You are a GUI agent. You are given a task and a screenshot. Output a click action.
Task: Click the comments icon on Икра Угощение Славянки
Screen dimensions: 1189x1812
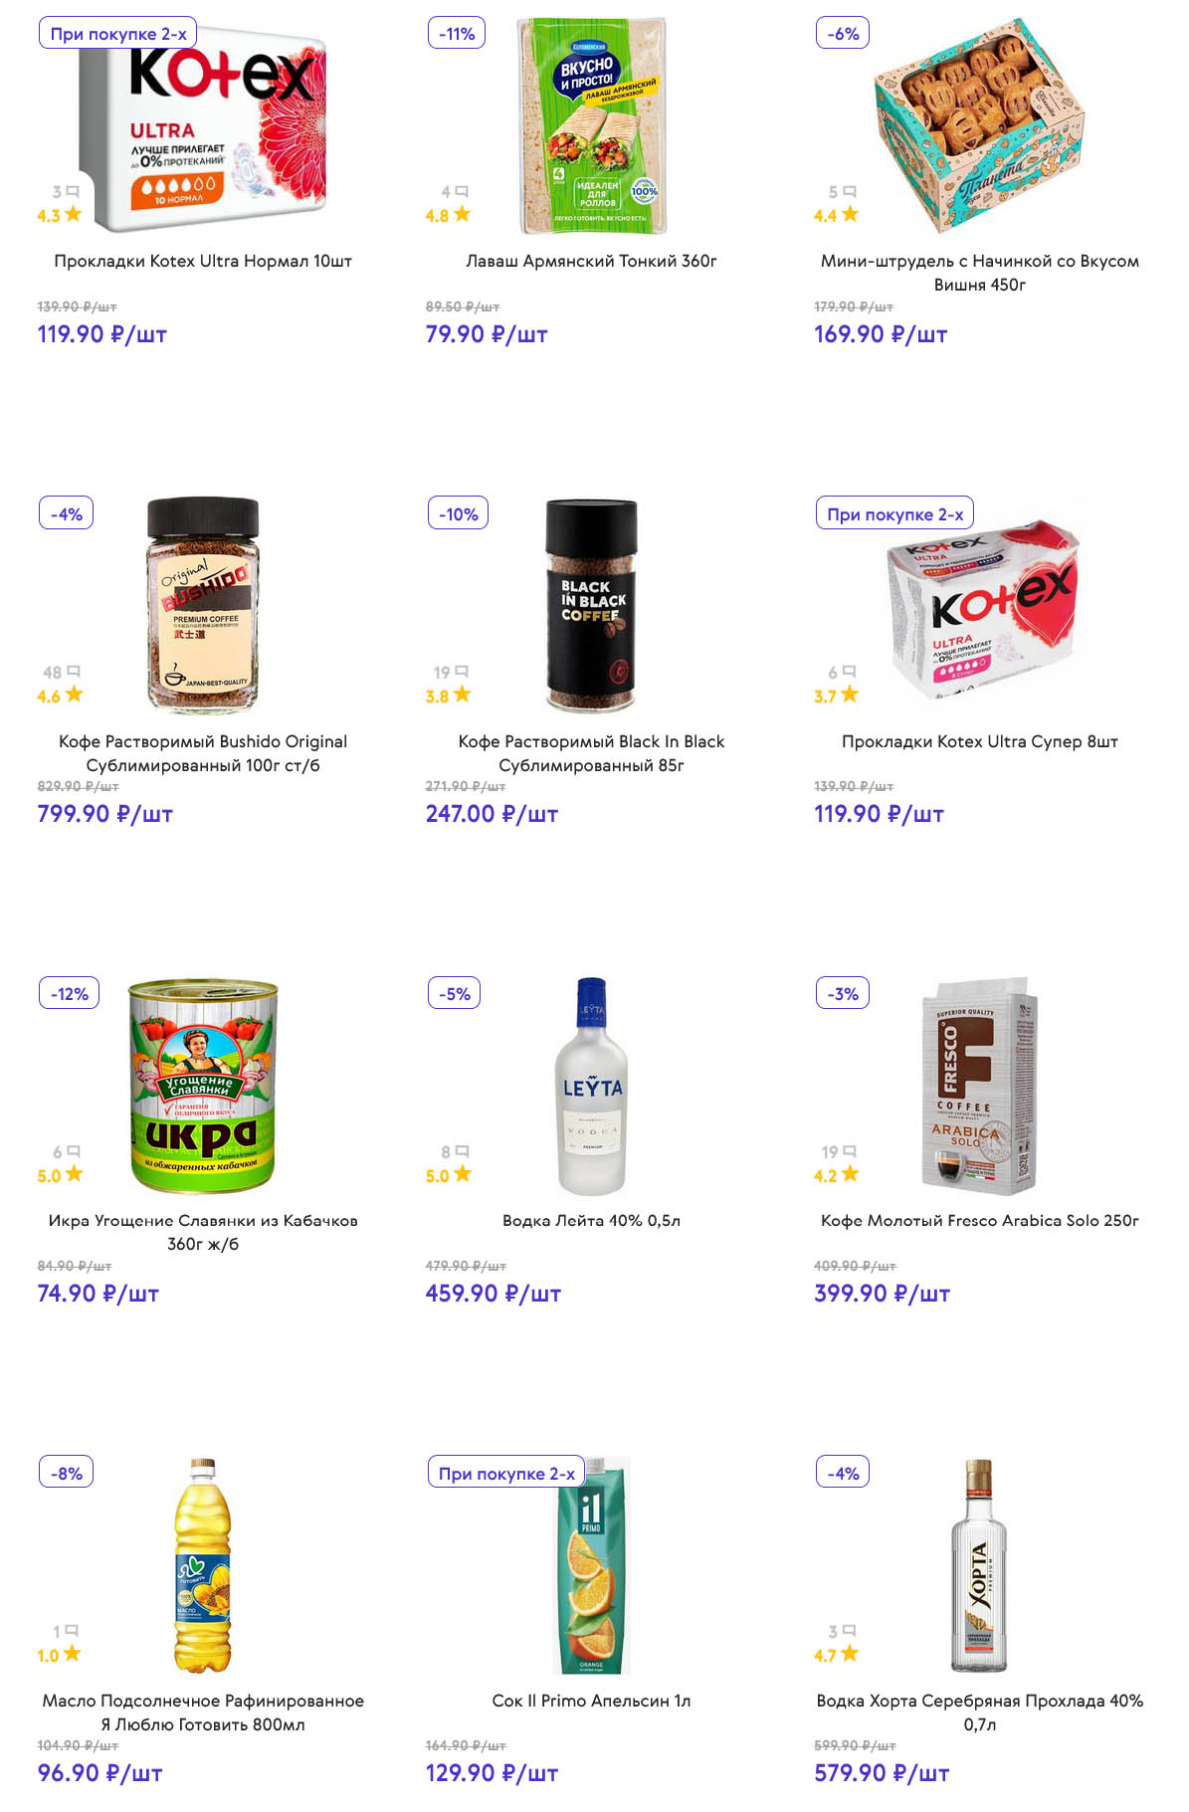tap(74, 1151)
